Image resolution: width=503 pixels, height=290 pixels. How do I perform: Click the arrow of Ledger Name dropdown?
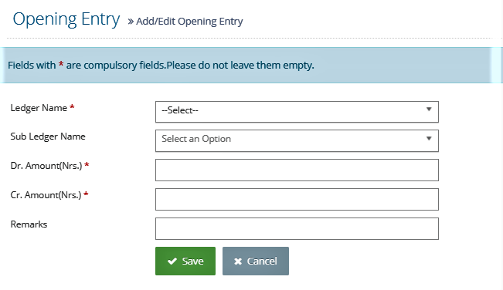pos(429,110)
